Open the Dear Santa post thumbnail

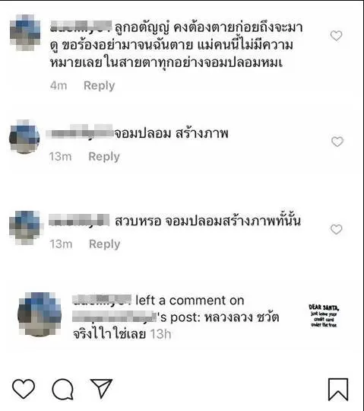pyautogui.click(x=324, y=316)
